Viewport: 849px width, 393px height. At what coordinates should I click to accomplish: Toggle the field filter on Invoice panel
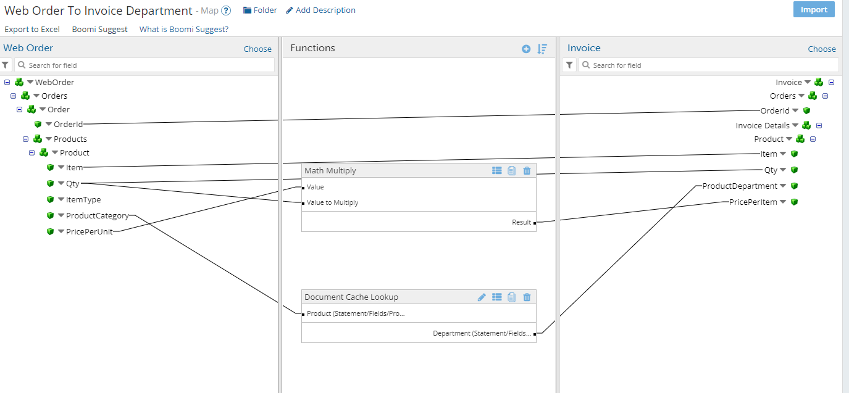[569, 65]
